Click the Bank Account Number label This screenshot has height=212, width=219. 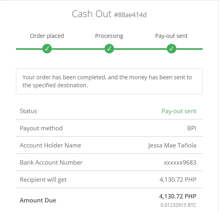(x=51, y=163)
